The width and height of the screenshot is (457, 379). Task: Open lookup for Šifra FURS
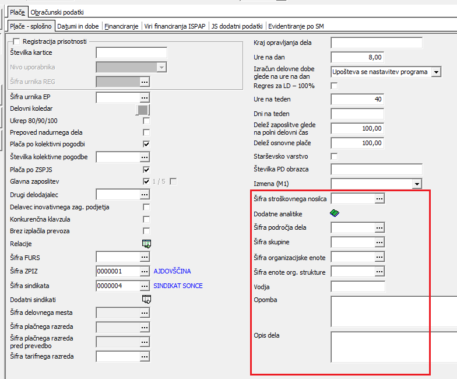pyautogui.click(x=145, y=257)
